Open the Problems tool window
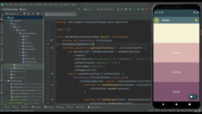This screenshot has height=114, width=202. click(36, 107)
